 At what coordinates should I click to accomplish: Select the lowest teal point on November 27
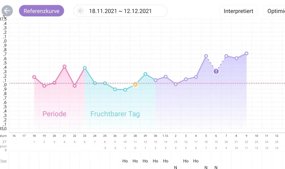click(125, 90)
